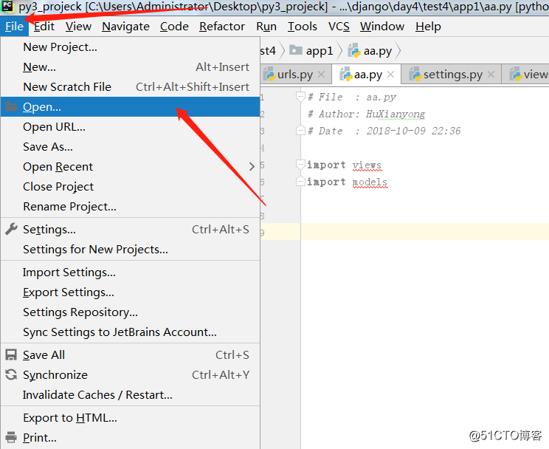Click the fold end marker at Date line

point(300,131)
